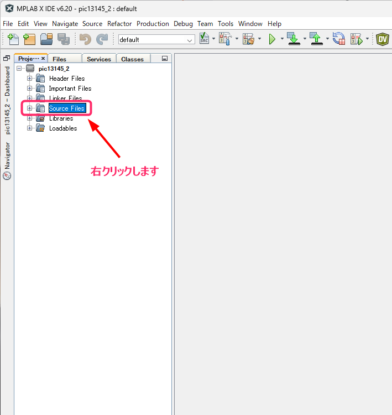Click the New File toolbar icon
The image size is (392, 415).
pyautogui.click(x=13, y=39)
